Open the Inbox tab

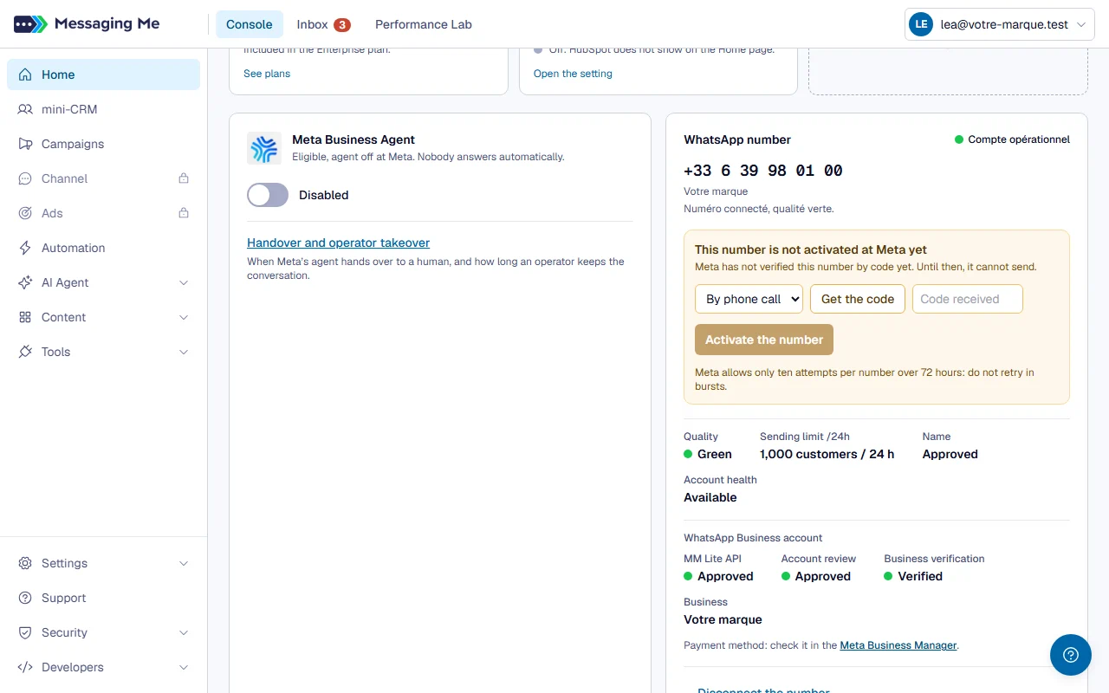[x=323, y=24]
